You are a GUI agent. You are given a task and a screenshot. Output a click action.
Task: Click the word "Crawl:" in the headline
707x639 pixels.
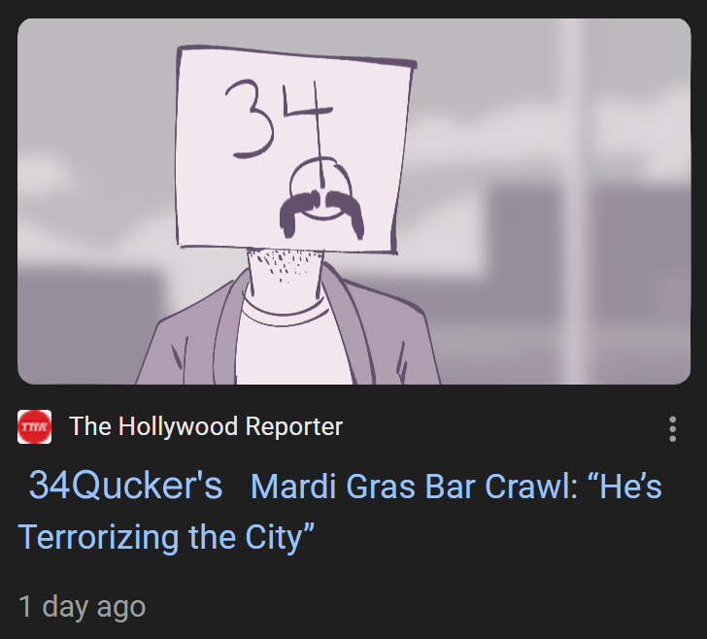click(x=530, y=487)
